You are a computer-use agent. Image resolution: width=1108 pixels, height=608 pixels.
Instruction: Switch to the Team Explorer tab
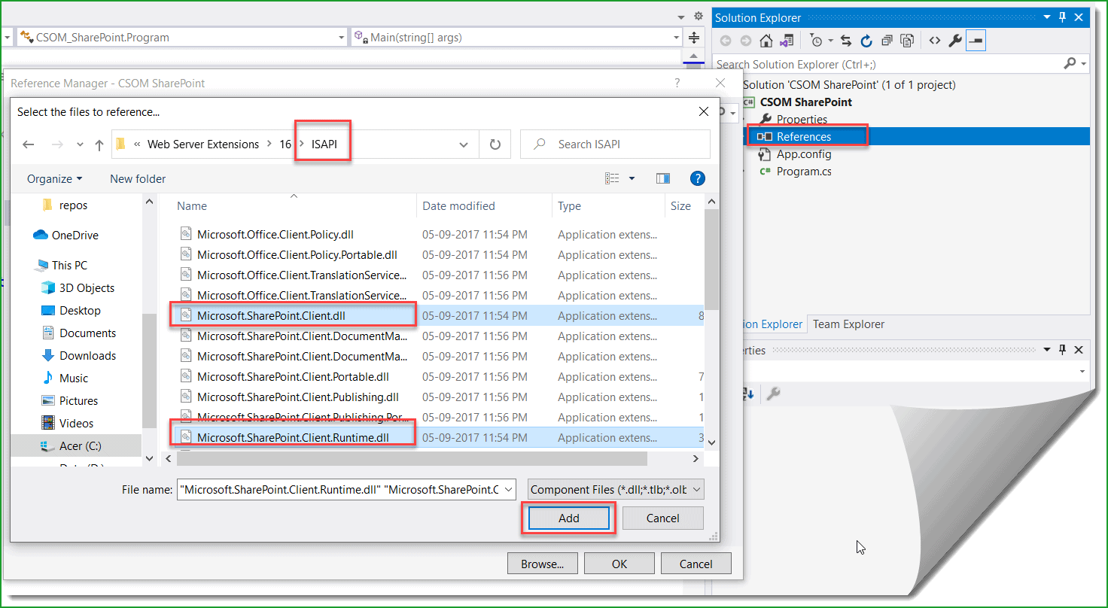[848, 324]
